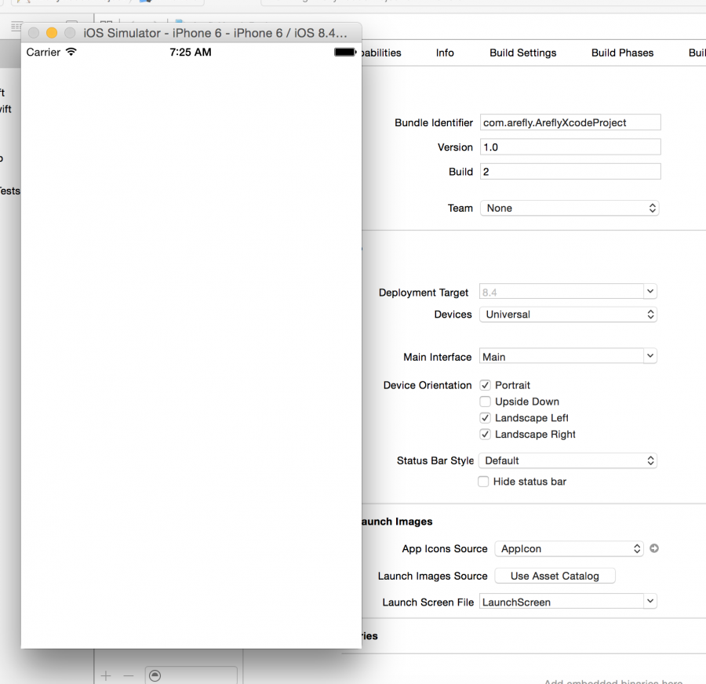Uncheck the Portrait orientation checkbox
The image size is (706, 684).
(485, 385)
